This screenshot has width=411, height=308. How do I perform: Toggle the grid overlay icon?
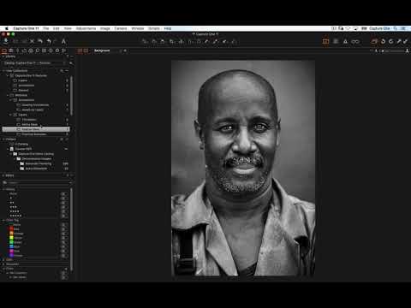click(x=336, y=42)
